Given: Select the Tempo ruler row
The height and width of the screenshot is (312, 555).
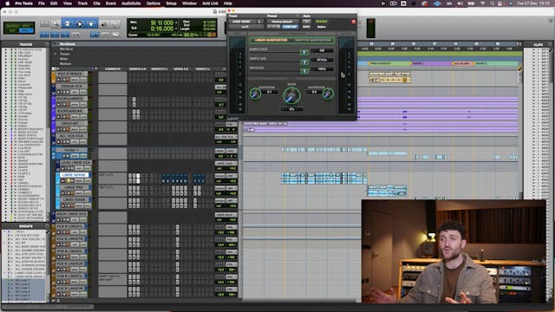Looking at the screenshot, I should [65, 54].
